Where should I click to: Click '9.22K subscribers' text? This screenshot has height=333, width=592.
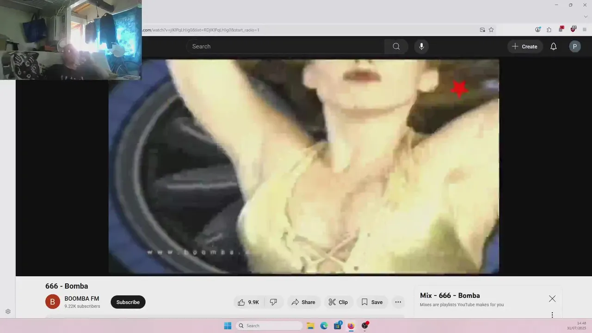[x=82, y=306]
